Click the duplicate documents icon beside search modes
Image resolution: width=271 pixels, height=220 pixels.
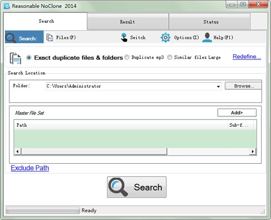pos(15,58)
